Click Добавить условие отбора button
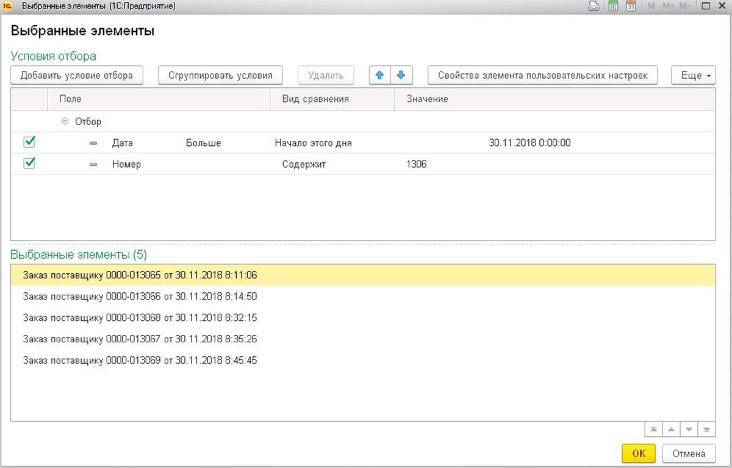 77,76
